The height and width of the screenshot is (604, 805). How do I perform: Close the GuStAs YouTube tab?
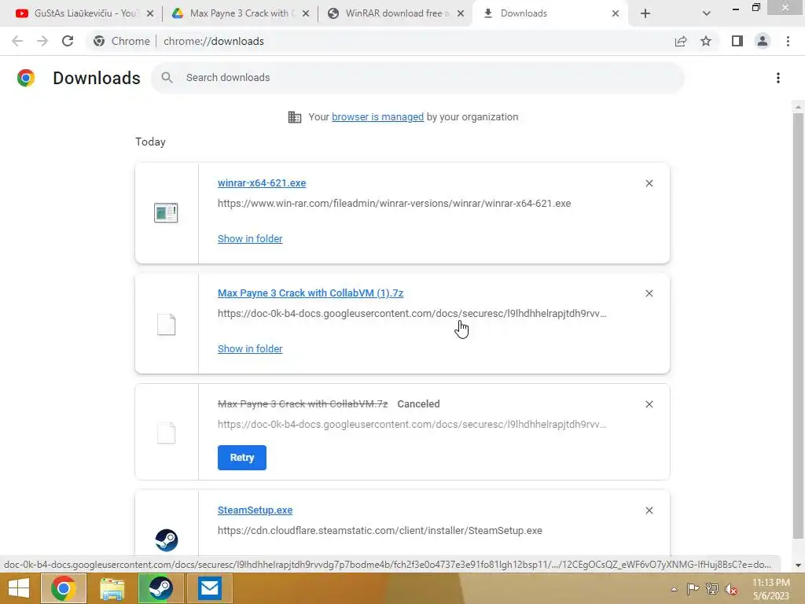pos(150,13)
